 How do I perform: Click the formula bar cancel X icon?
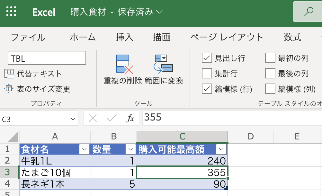pos(93,119)
